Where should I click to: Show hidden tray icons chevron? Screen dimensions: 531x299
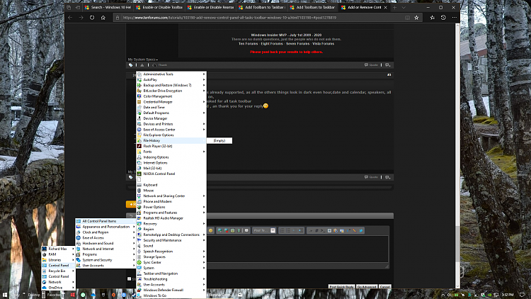pyautogui.click(x=443, y=295)
